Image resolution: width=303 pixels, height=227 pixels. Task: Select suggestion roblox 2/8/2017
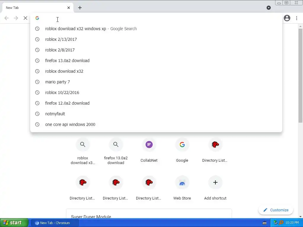pos(156,50)
